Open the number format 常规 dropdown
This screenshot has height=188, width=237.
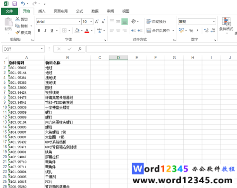coord(214,21)
